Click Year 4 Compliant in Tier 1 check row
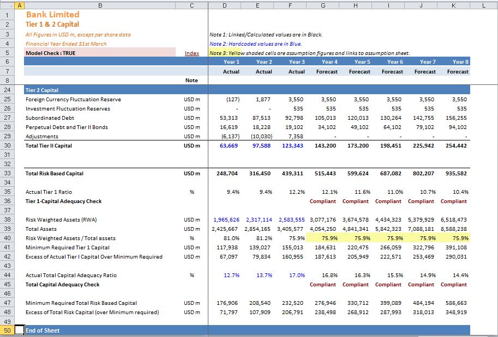 [x=323, y=201]
